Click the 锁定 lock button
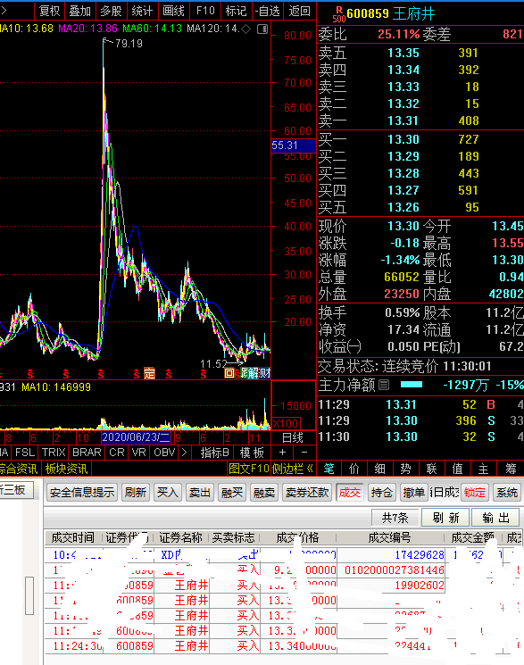The image size is (524, 665). click(474, 493)
